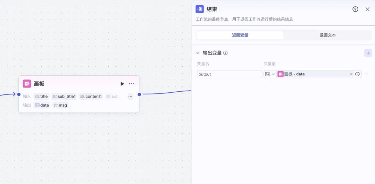Open help for the 结束 node
The width and height of the screenshot is (375, 184).
tap(356, 9)
